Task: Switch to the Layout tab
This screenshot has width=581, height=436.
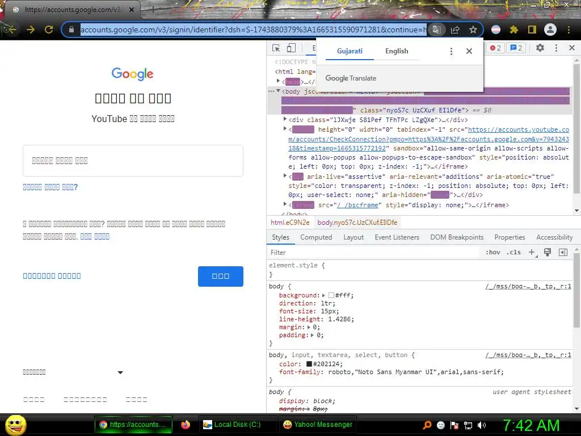Action: pos(353,237)
